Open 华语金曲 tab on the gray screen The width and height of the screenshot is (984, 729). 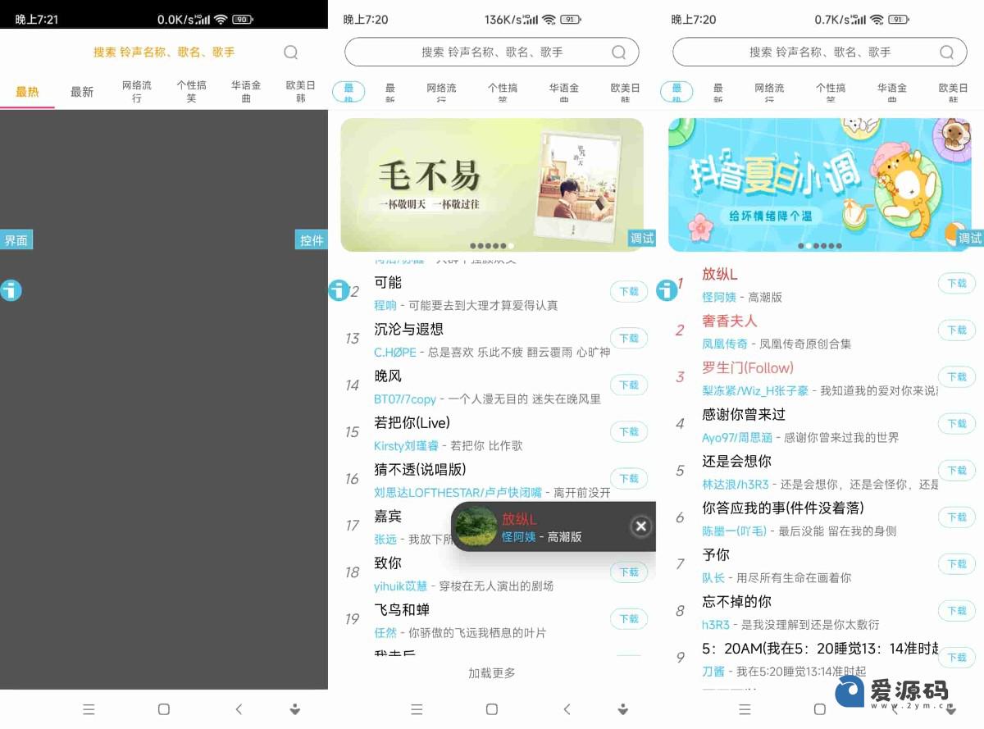coord(246,92)
